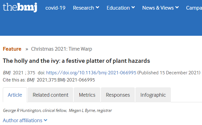The height and width of the screenshot is (125, 202).
Task: Expand the News & Views chevron
Action: [177, 7]
